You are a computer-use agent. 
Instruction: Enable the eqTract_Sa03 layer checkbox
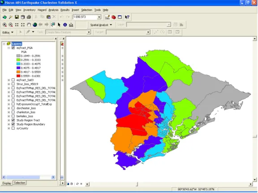pos(13,80)
